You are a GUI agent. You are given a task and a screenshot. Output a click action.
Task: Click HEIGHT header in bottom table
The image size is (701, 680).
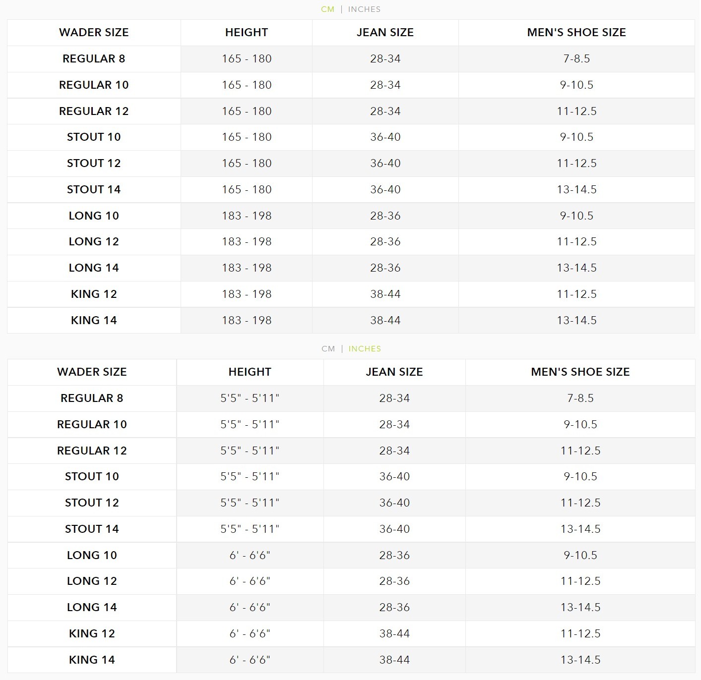(250, 372)
